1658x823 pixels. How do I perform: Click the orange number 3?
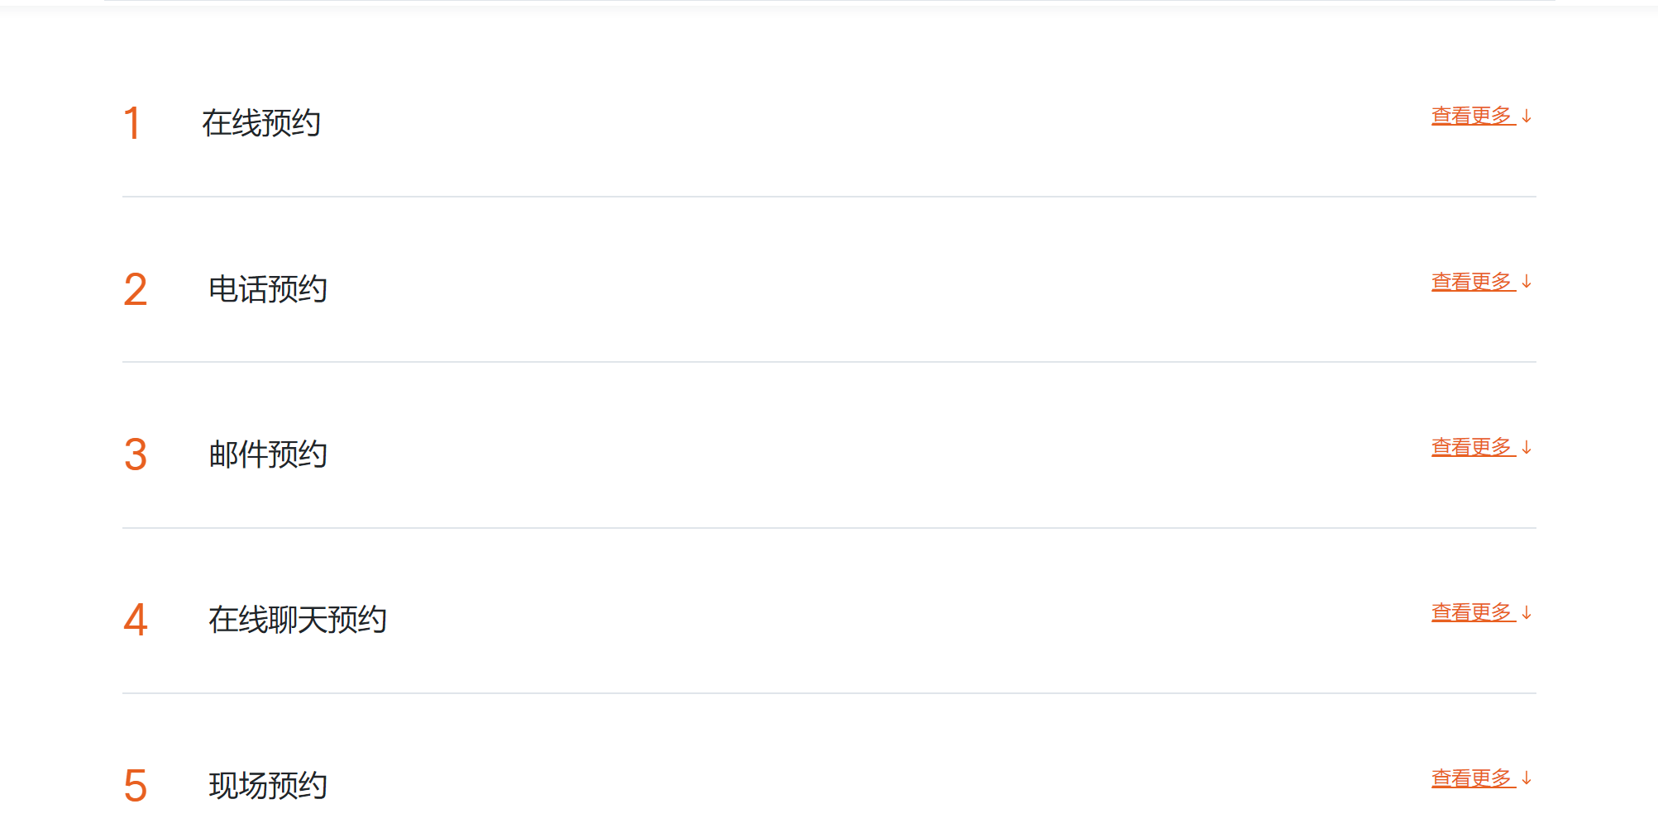(x=136, y=455)
